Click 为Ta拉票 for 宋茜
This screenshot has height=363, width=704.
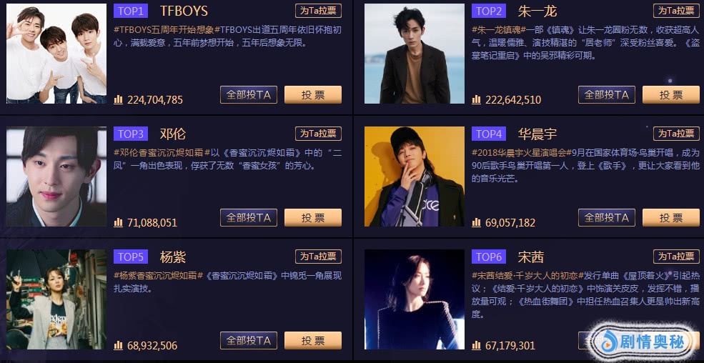point(676,257)
